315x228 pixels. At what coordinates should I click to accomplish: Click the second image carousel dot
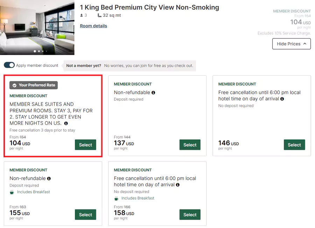click(x=39, y=51)
